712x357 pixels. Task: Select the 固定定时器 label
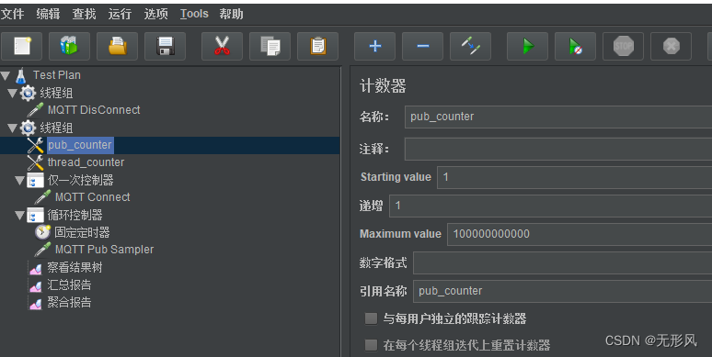(82, 232)
